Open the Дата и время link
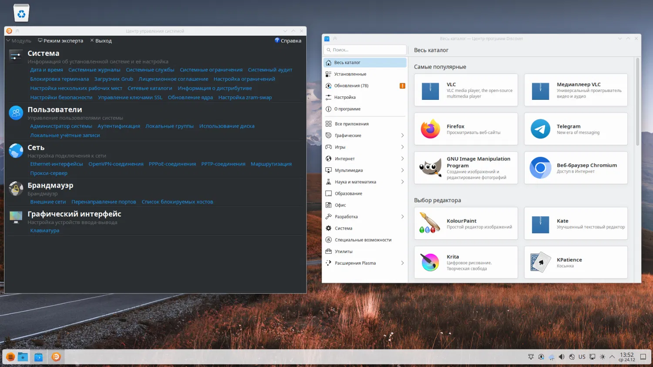The height and width of the screenshot is (367, 653). pyautogui.click(x=47, y=70)
